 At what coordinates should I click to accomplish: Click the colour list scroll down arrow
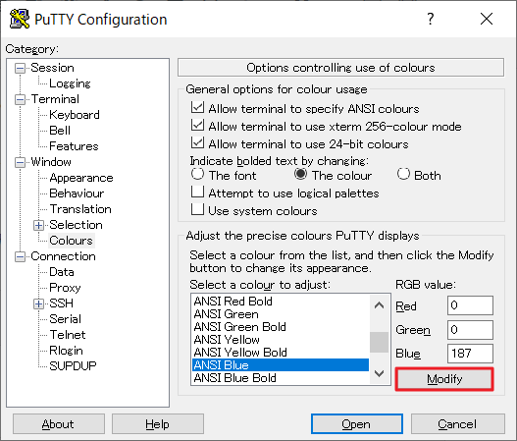pyautogui.click(x=380, y=373)
